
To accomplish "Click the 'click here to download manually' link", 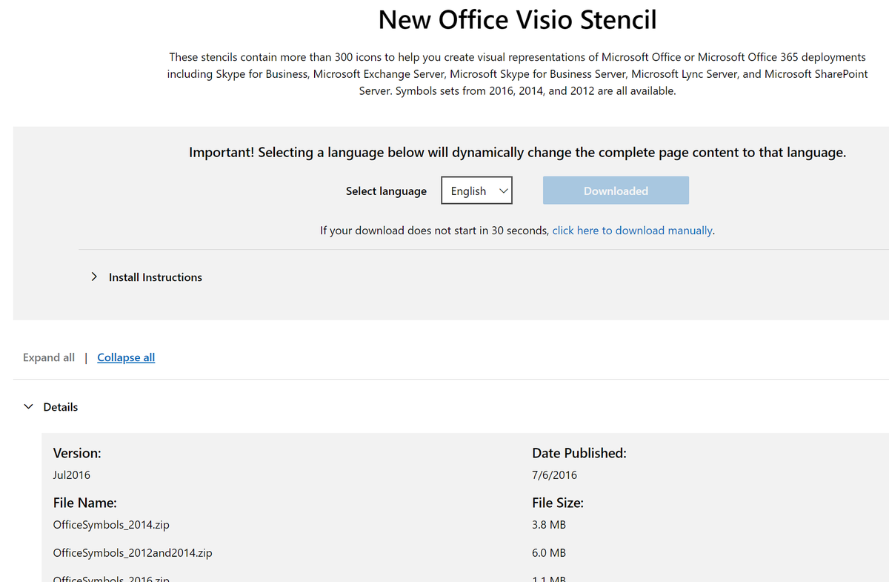I will (x=633, y=231).
